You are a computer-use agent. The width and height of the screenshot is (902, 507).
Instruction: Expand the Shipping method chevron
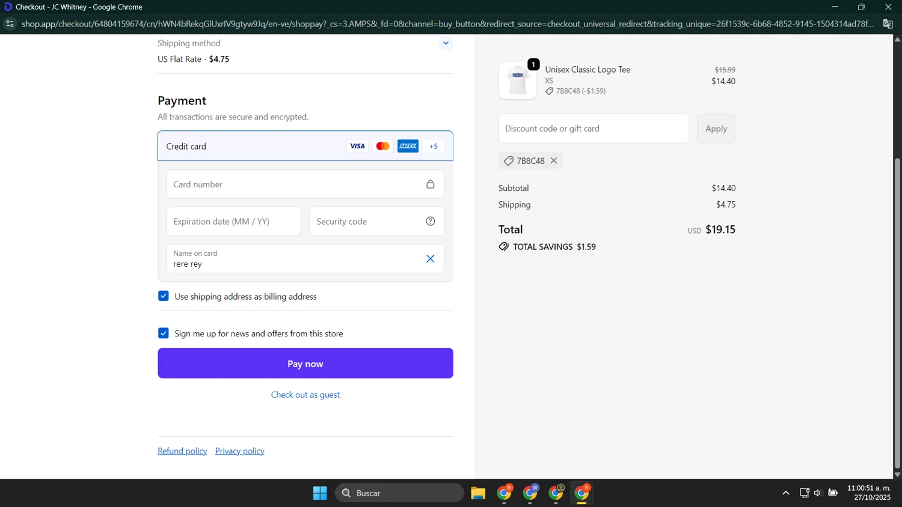click(446, 43)
